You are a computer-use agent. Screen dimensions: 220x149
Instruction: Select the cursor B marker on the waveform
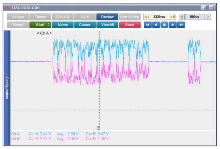click(98, 128)
